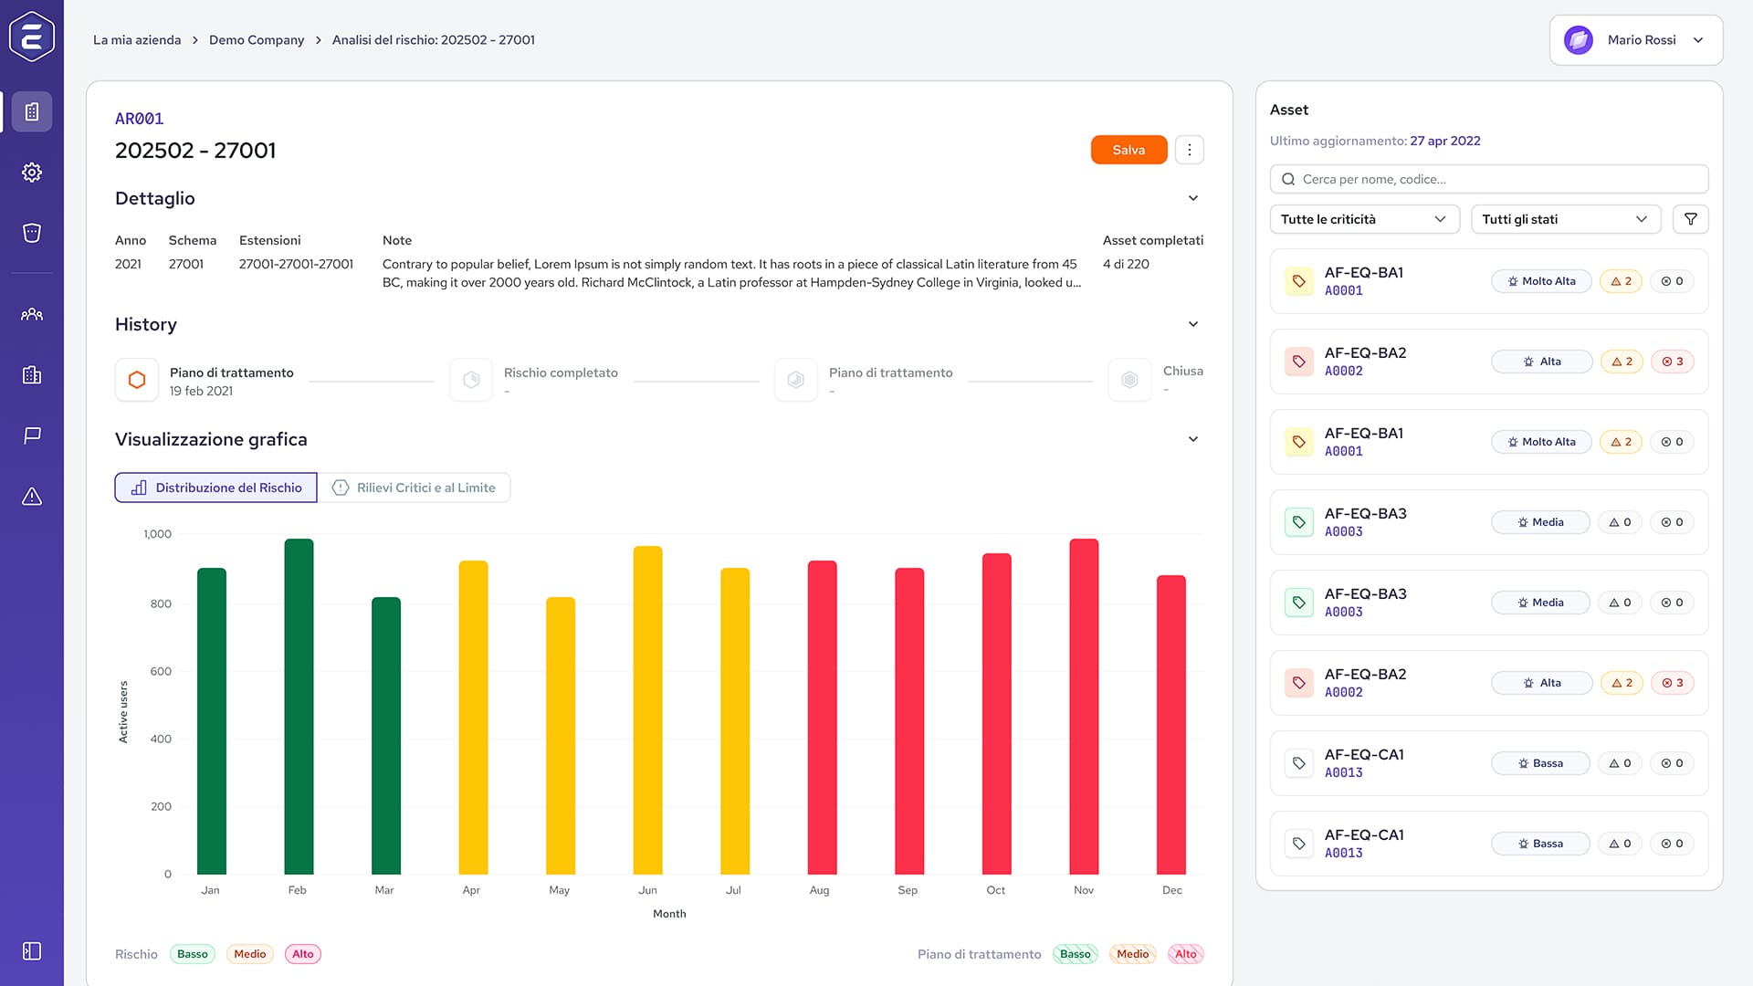Open the users group sidebar icon

(x=32, y=314)
